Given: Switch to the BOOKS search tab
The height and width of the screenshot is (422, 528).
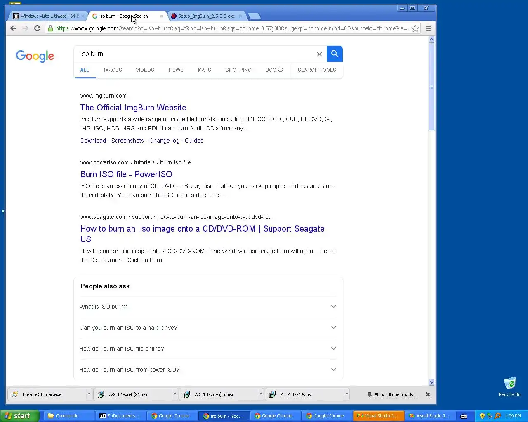Looking at the screenshot, I should click(x=274, y=70).
